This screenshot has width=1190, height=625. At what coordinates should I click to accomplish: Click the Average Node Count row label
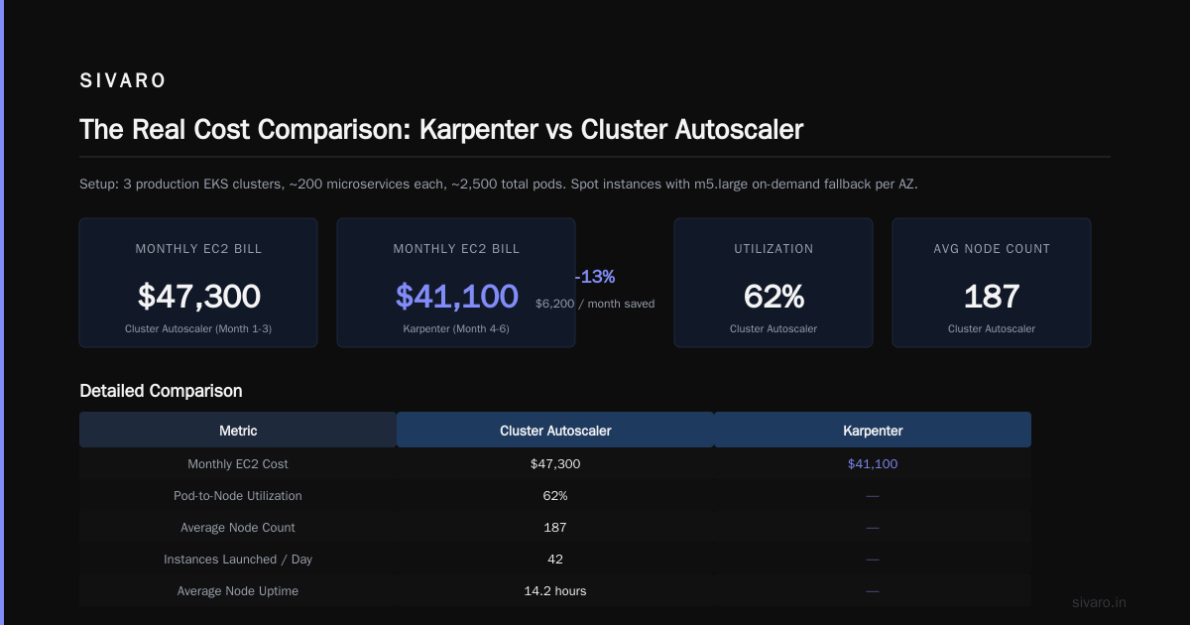(x=238, y=528)
